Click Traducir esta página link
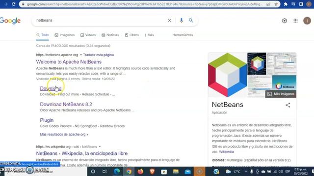 98,55
